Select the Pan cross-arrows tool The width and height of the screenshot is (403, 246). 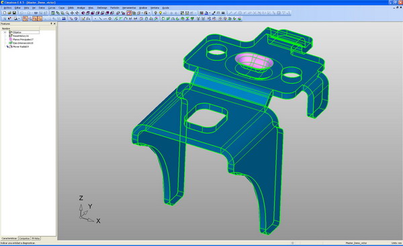coord(73,13)
